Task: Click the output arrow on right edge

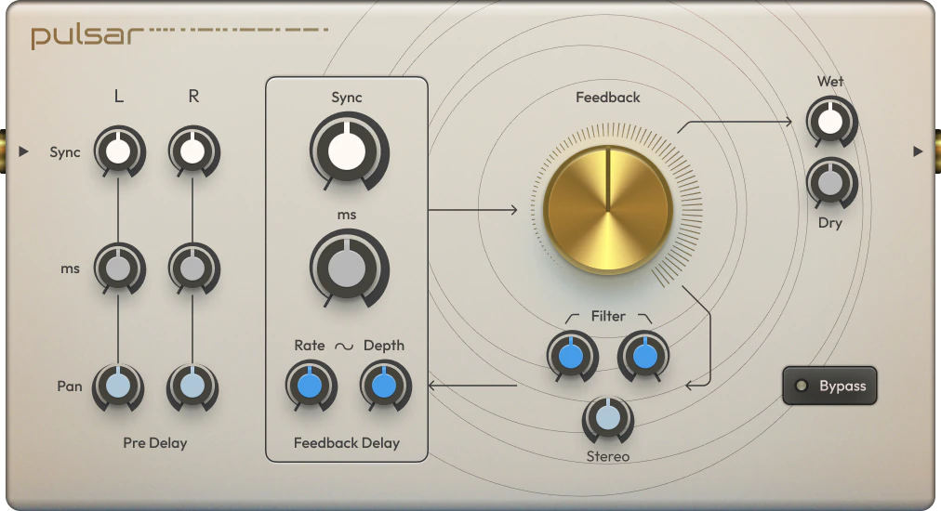Action: coord(918,151)
